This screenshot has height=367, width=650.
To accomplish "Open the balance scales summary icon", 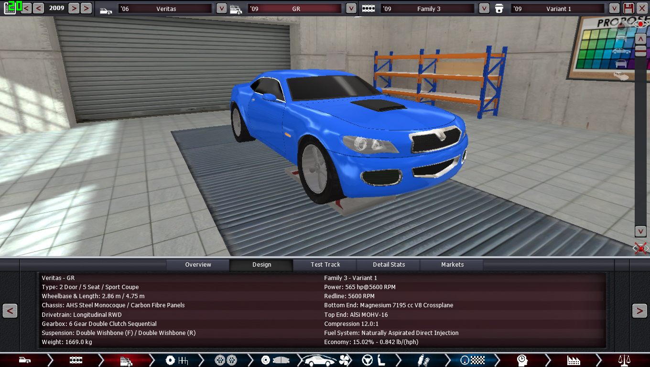I will coord(623,360).
